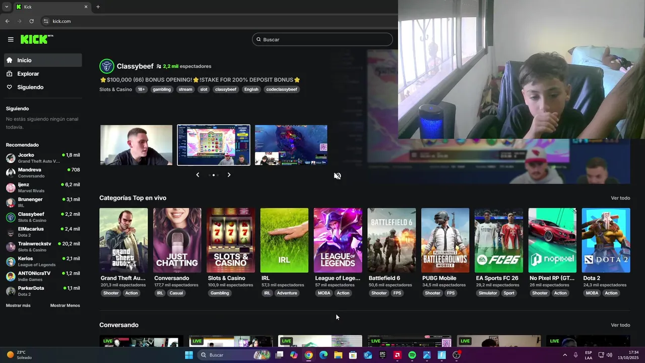
Task: Open Battlefield 6 category card
Action: (x=392, y=240)
